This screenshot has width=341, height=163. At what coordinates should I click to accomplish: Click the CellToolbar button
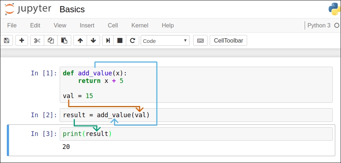(x=228, y=41)
